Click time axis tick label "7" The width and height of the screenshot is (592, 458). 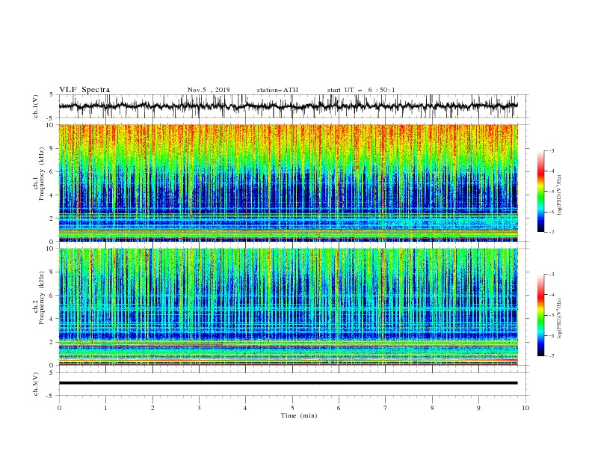[385, 408]
